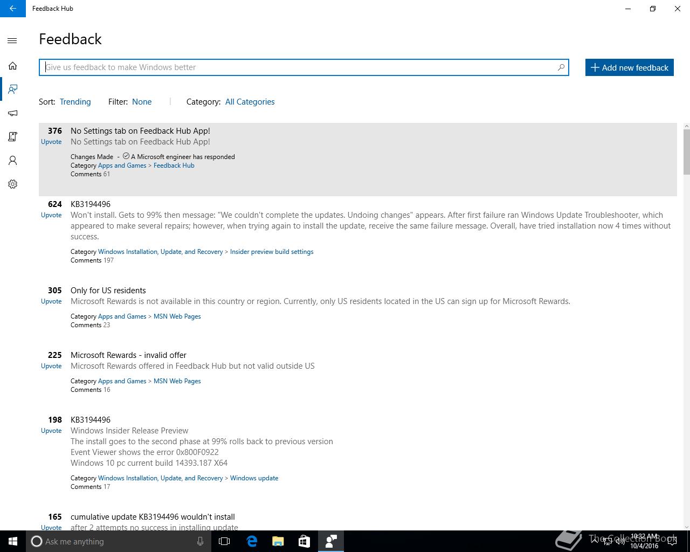Open Settings gear icon in sidebar
The height and width of the screenshot is (552, 690).
pos(12,184)
